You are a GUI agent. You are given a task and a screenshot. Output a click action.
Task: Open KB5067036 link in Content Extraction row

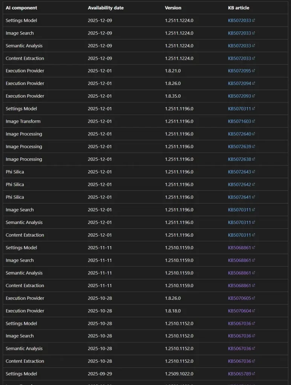(x=239, y=361)
